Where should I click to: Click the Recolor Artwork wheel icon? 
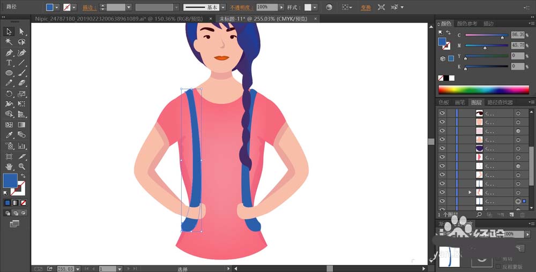329,7
